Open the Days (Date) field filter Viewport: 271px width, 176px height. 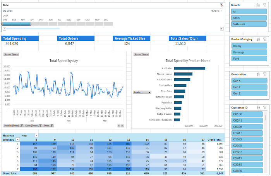33,126
